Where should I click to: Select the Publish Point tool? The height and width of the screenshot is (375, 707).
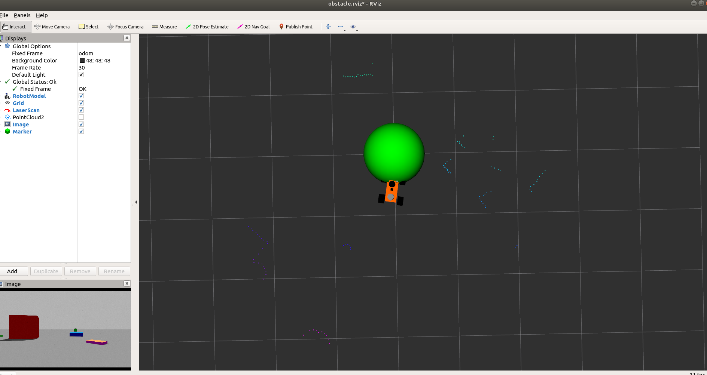[x=296, y=27]
